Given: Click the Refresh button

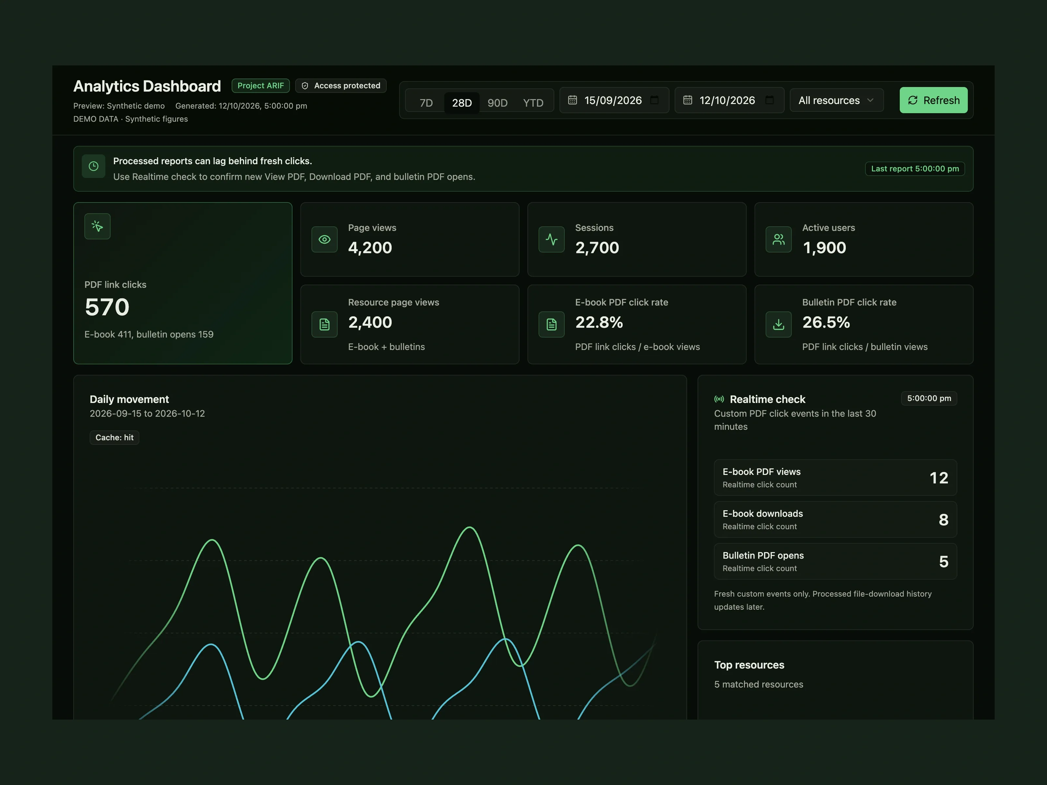Looking at the screenshot, I should (933, 100).
